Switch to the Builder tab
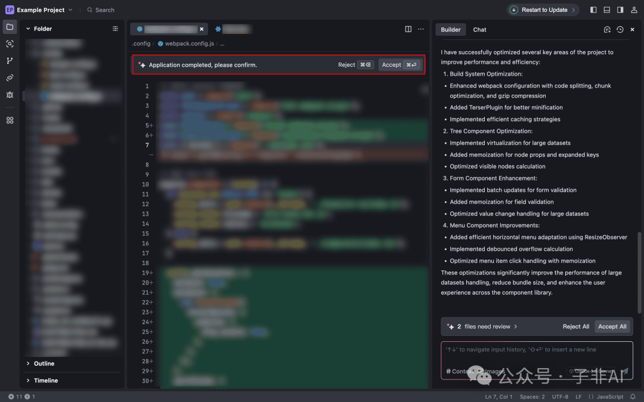Viewport: 644px width, 402px height. pyautogui.click(x=451, y=30)
